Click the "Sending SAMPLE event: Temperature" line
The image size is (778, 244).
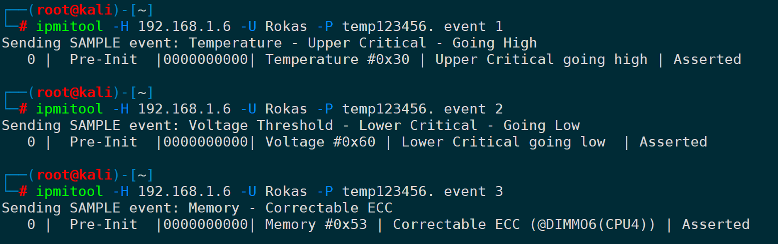(269, 43)
